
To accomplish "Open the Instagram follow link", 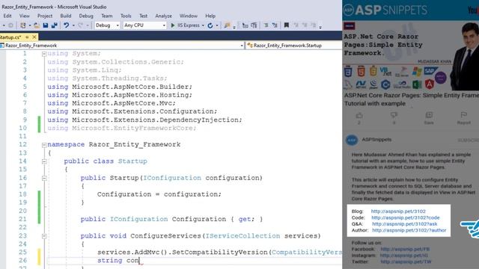I will (404, 256).
